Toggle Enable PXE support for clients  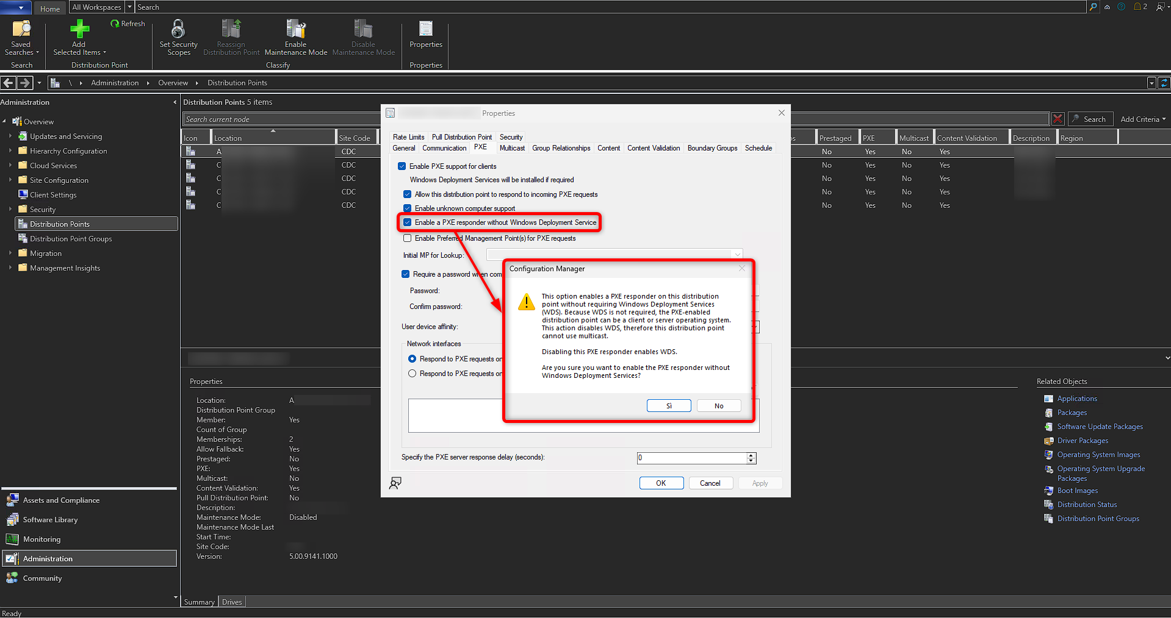pos(402,166)
